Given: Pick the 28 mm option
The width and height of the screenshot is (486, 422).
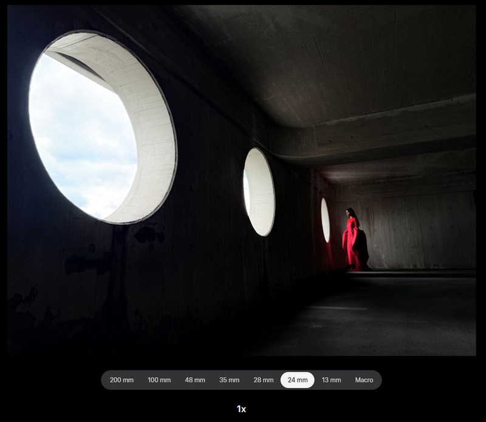Looking at the screenshot, I should (263, 380).
